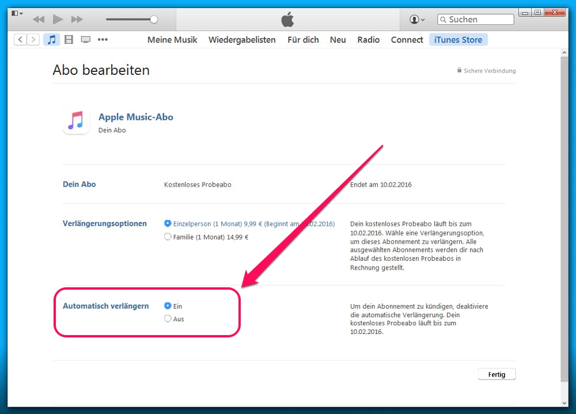
Task: Click the Fertig button
Action: click(x=497, y=374)
